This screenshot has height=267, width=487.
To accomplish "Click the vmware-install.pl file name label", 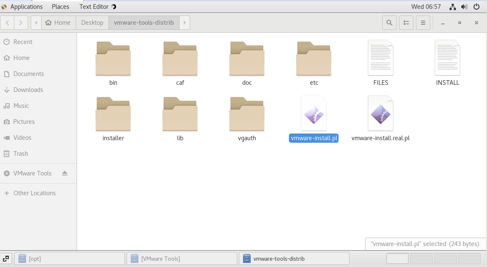I will 314,138.
